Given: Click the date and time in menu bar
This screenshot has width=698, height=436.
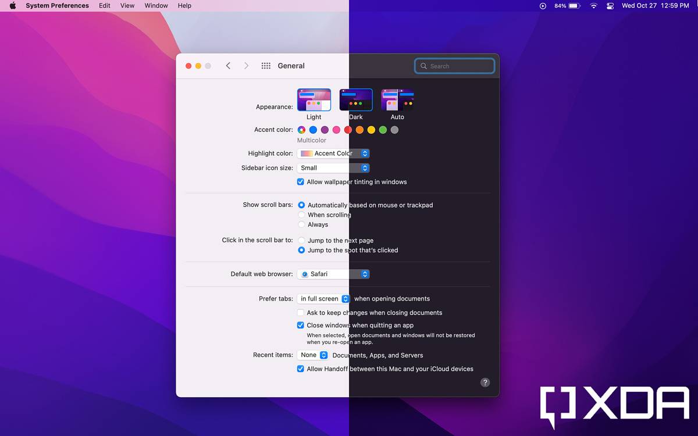Looking at the screenshot, I should [656, 6].
